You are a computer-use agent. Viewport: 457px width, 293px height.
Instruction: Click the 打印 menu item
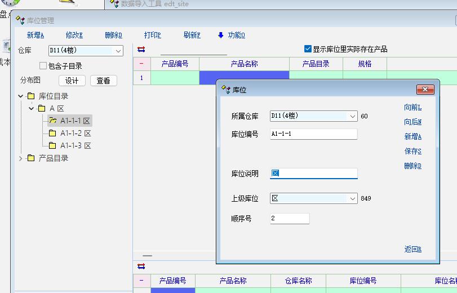(x=152, y=35)
